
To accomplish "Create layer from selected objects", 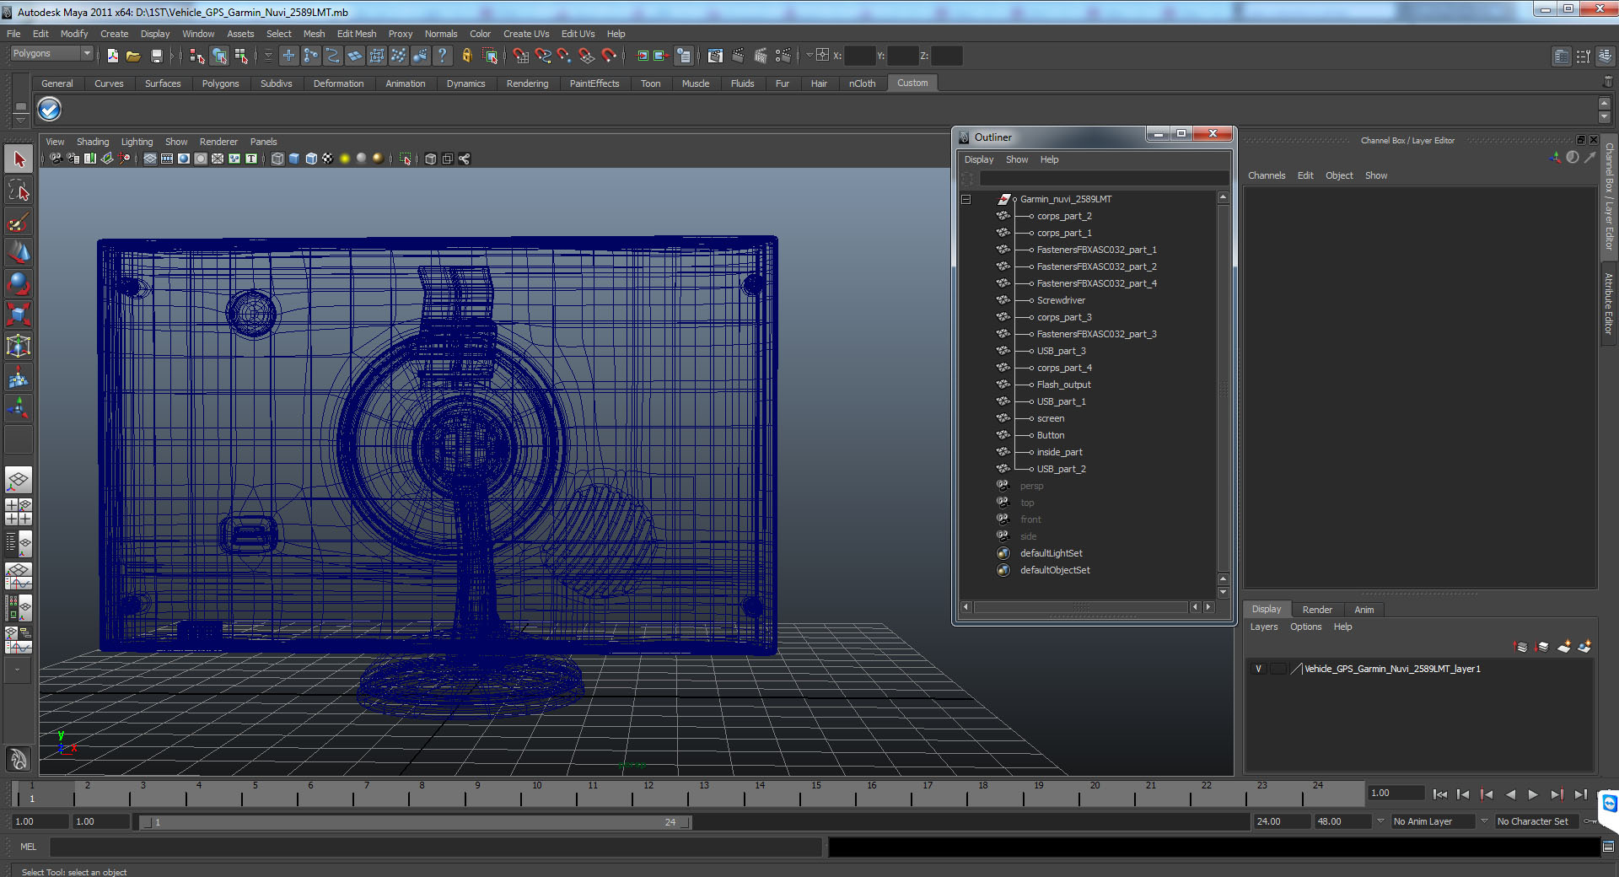I will [x=1584, y=647].
